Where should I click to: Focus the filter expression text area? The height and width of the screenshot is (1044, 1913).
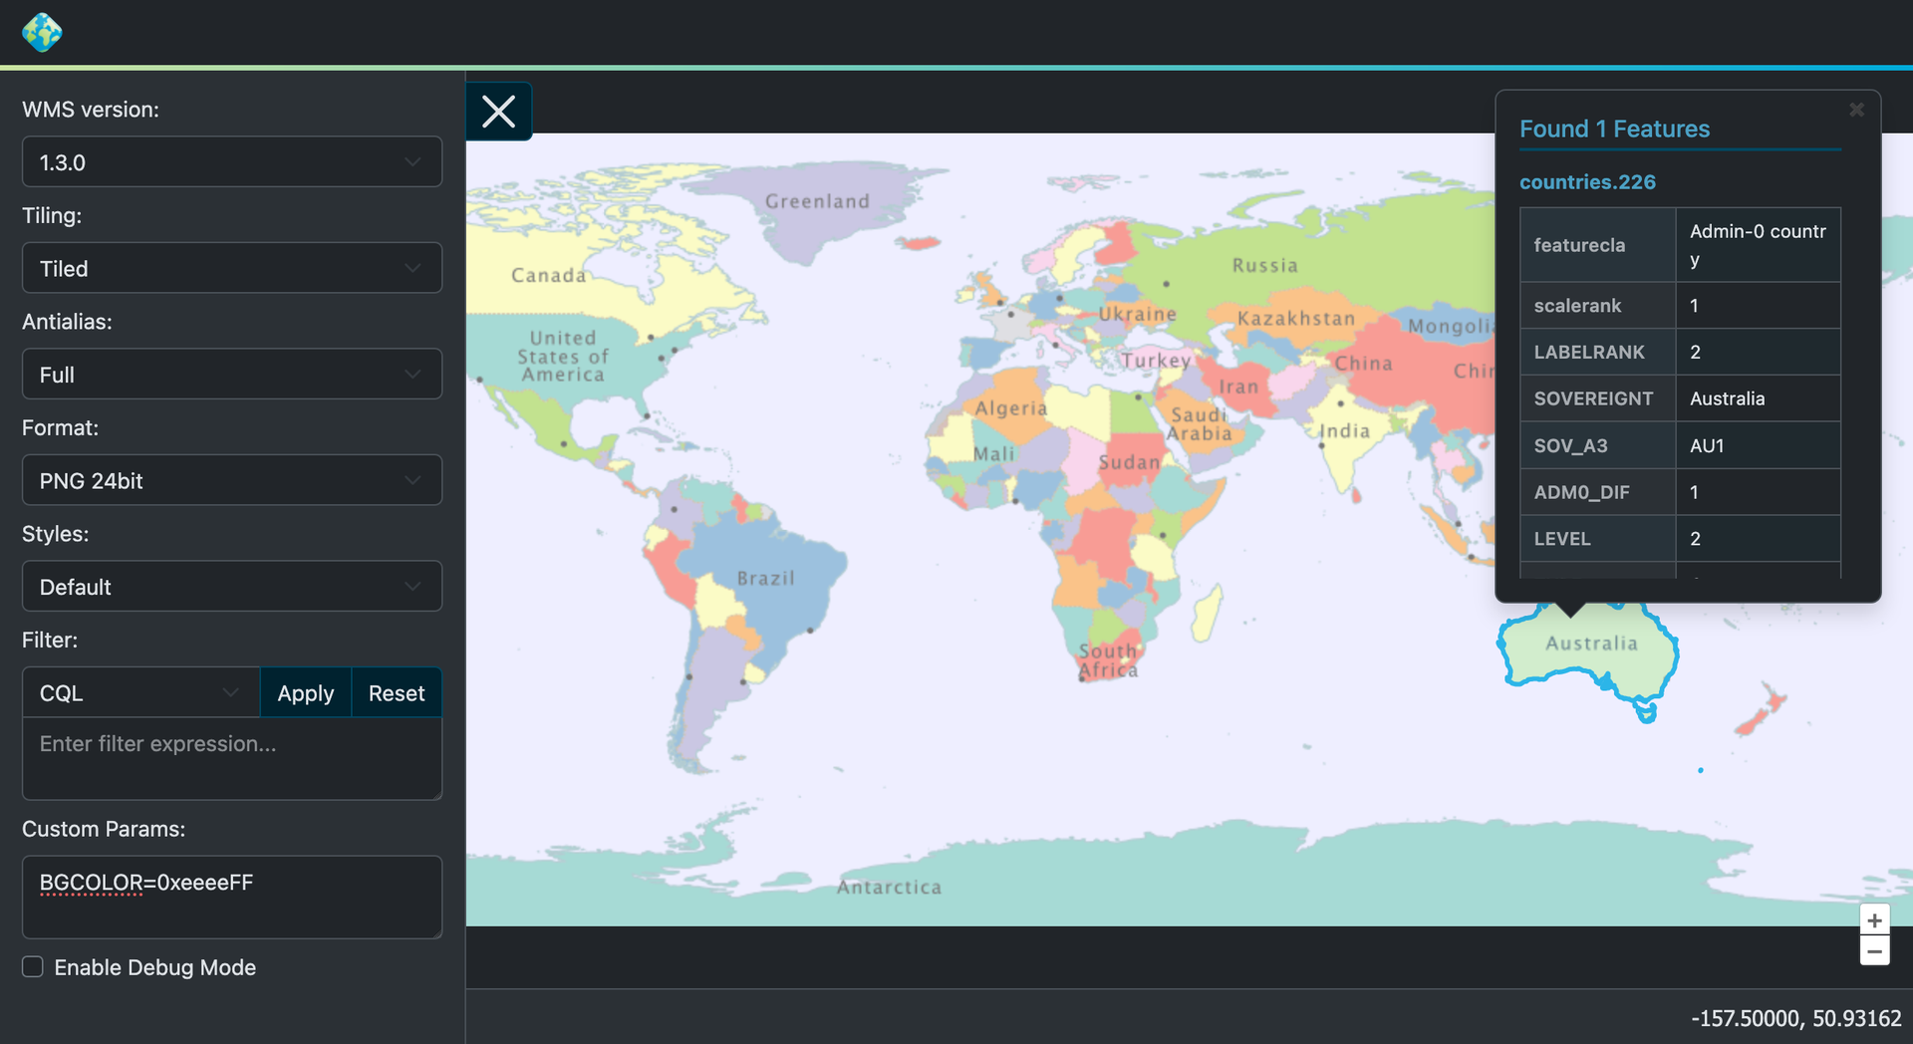pos(232,758)
